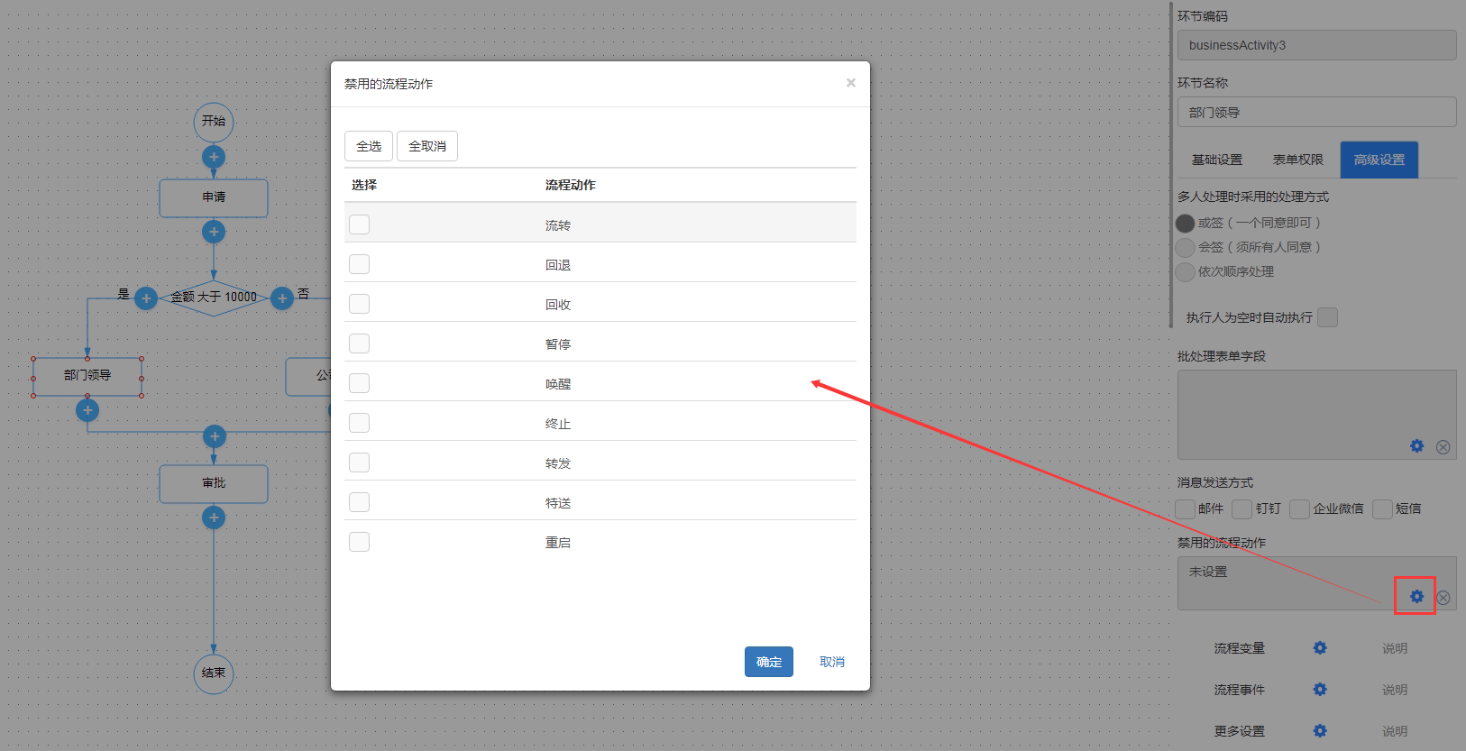Click gear icon for 禁用的流程动作
The width and height of the screenshot is (1466, 751).
(1416, 596)
